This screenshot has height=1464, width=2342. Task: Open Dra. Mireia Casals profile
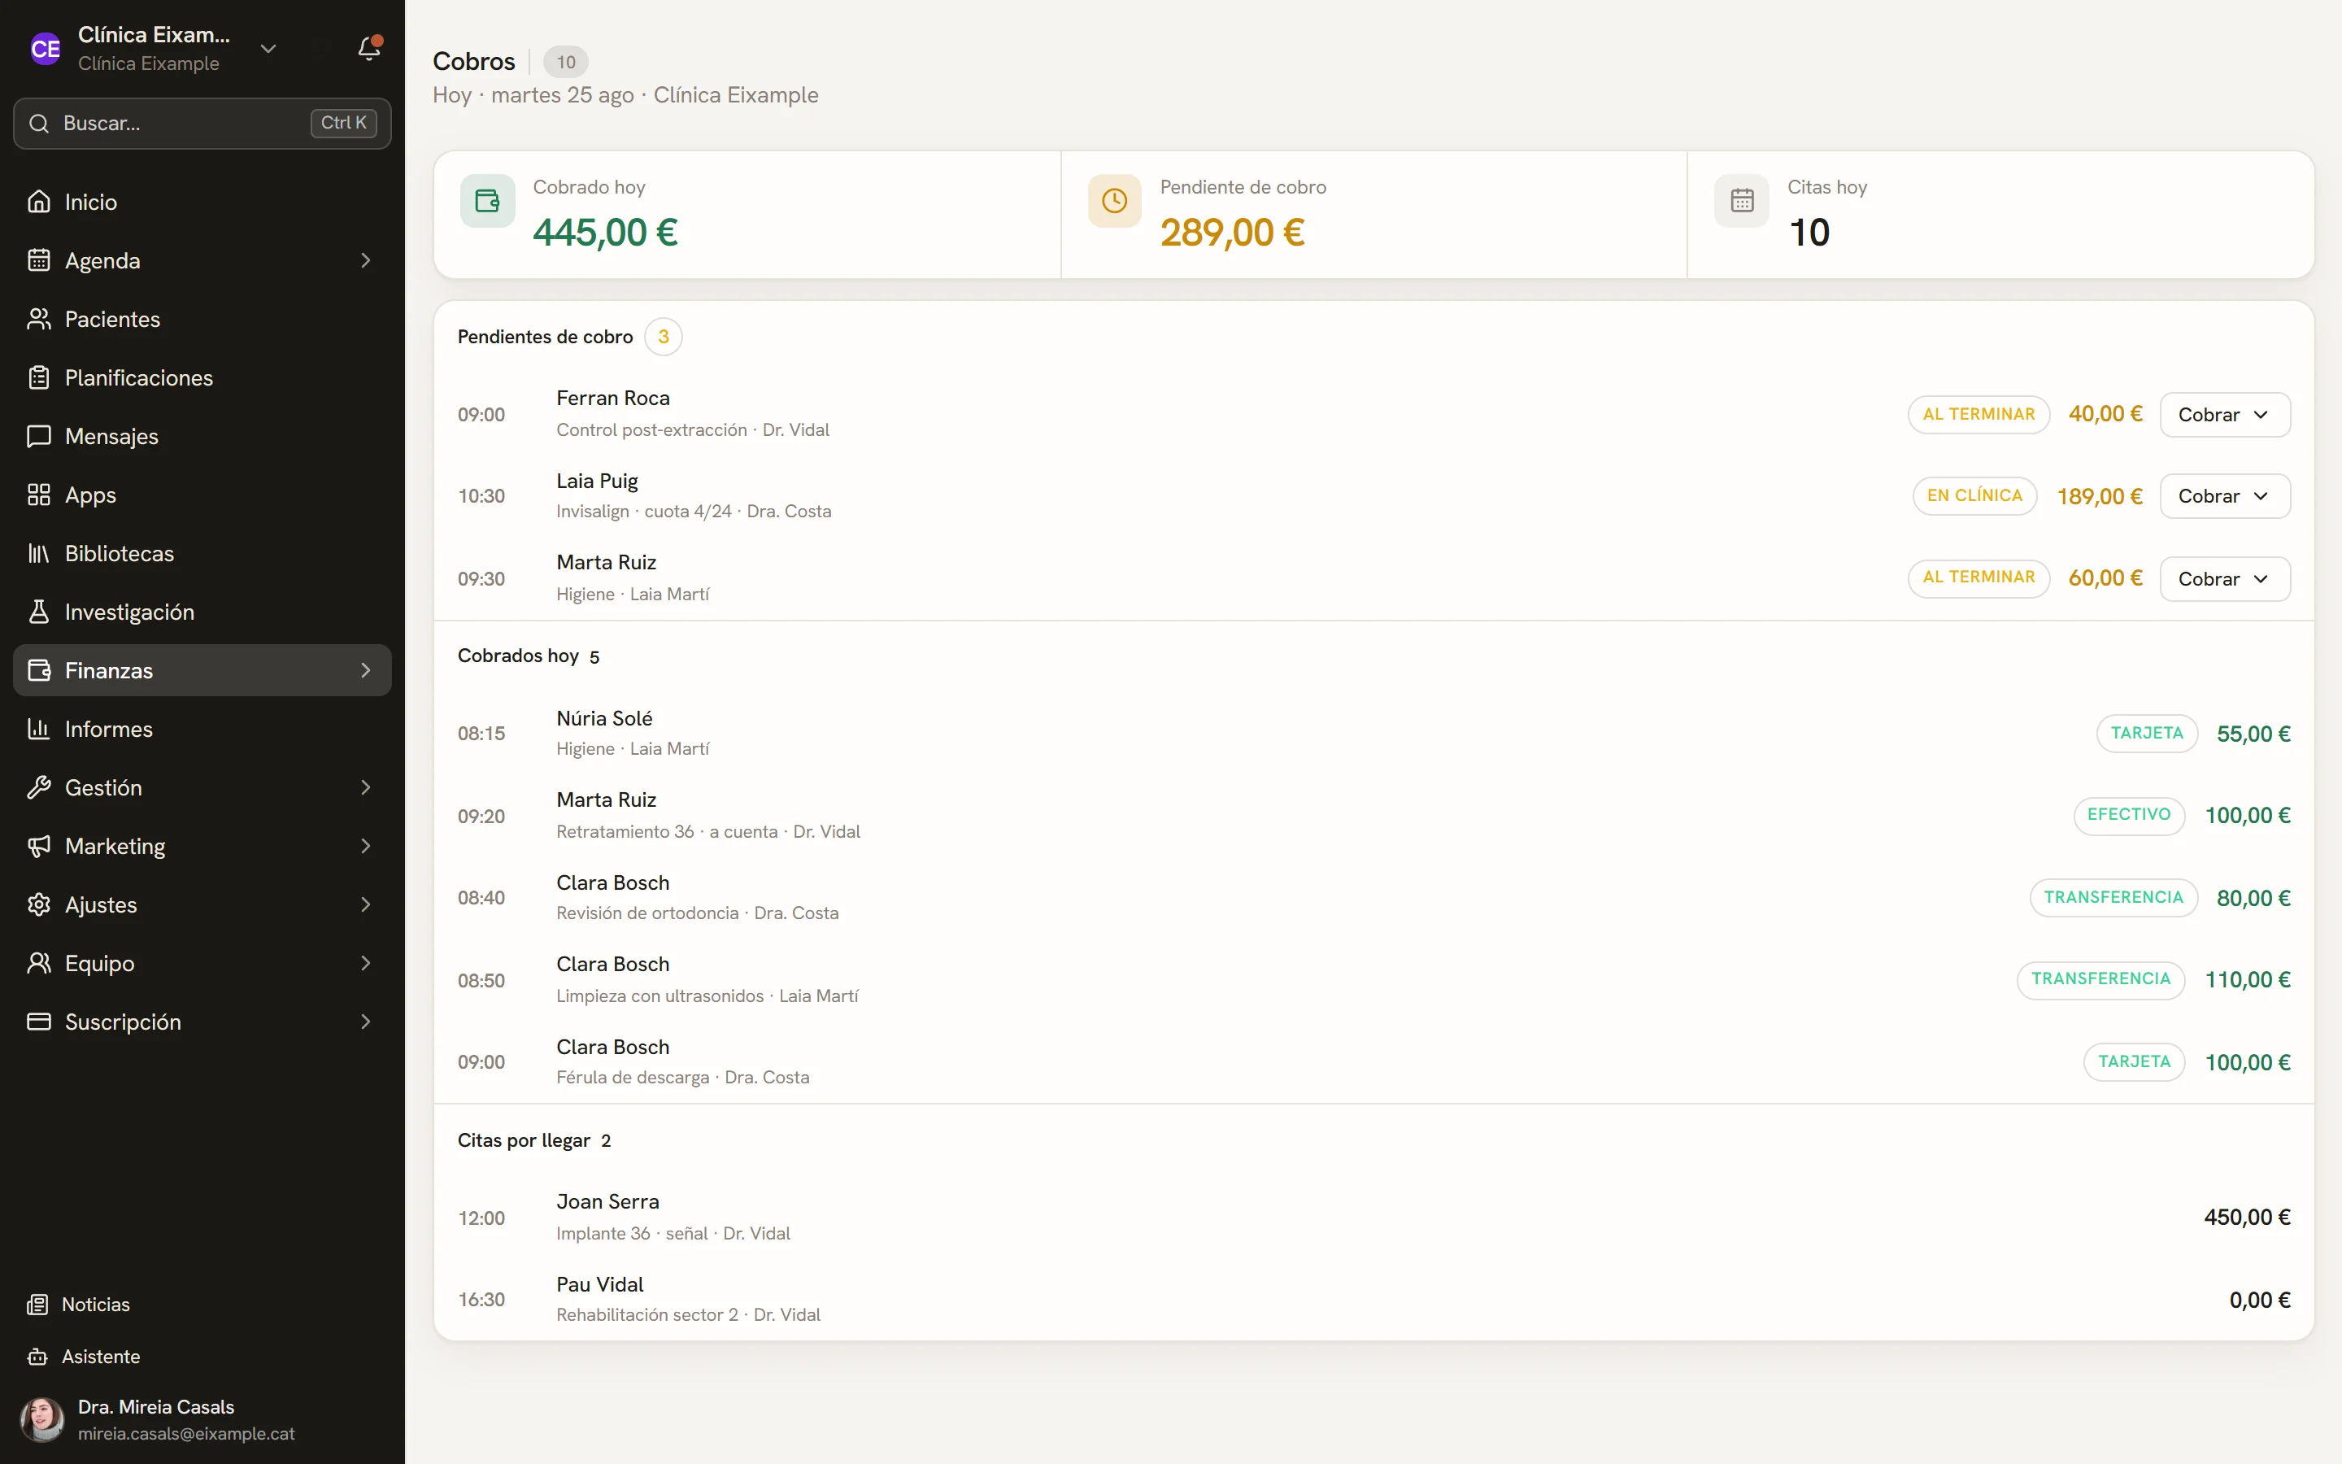click(202, 1419)
